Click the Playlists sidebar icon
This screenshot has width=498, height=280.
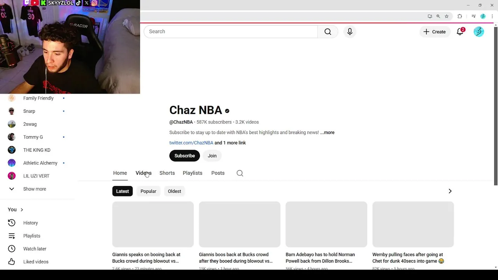click(x=12, y=236)
